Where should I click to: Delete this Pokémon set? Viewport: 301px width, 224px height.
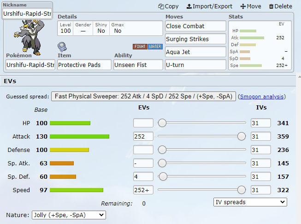point(280,6)
